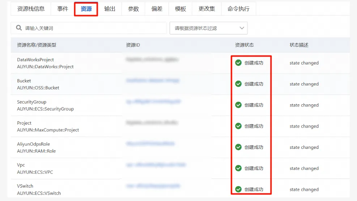Viewport: 357px width, 201px height.
Task: Click the 资源名称/资源类型 column header
Action: [37, 45]
